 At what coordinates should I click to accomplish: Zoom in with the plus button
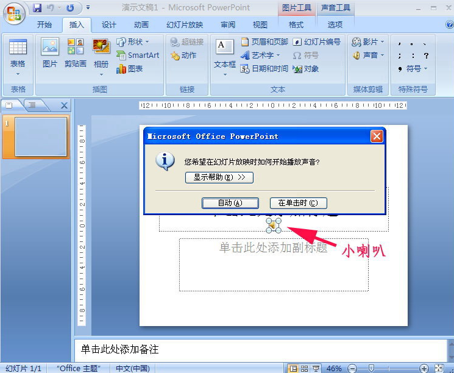[x=424, y=368]
